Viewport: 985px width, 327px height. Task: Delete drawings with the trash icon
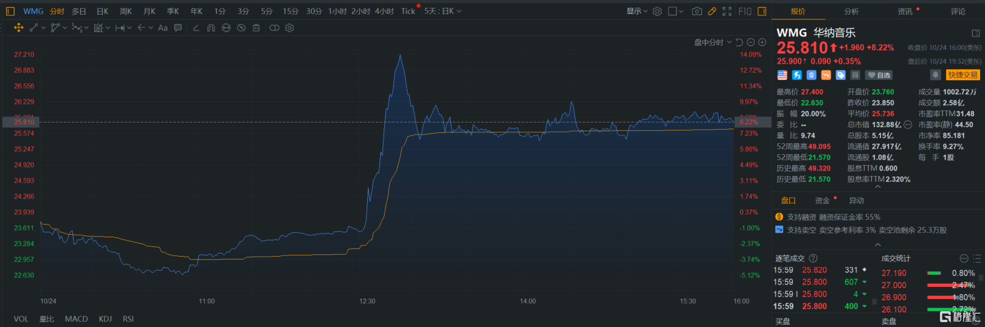[256, 28]
